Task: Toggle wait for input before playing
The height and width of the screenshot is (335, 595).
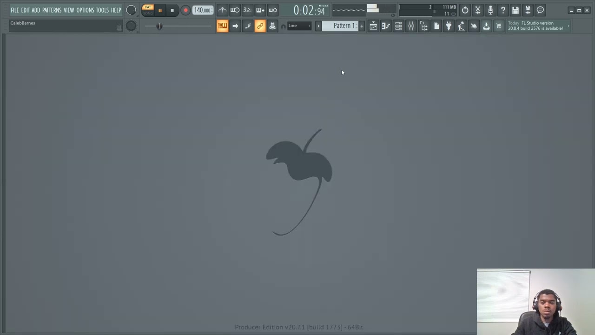Action: 235,10
